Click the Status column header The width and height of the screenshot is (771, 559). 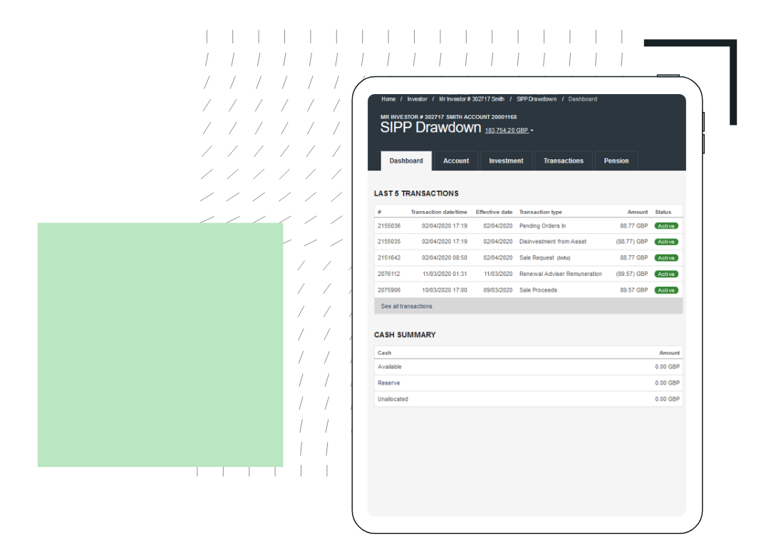pos(663,212)
